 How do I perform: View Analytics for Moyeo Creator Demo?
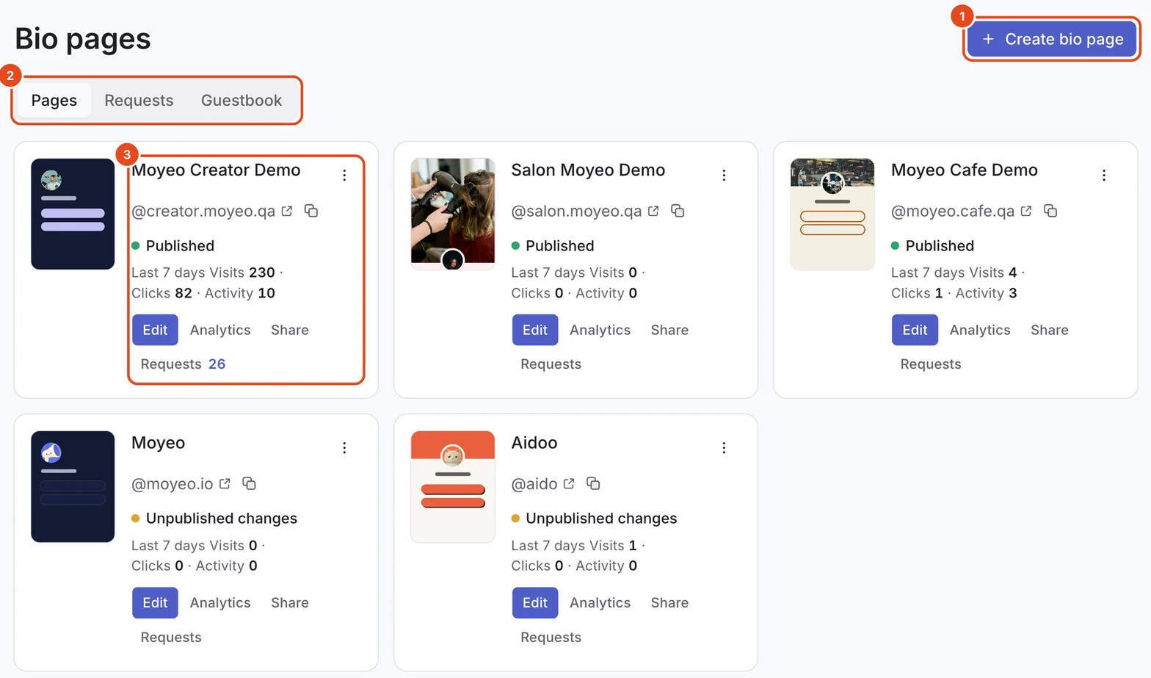[x=220, y=330]
